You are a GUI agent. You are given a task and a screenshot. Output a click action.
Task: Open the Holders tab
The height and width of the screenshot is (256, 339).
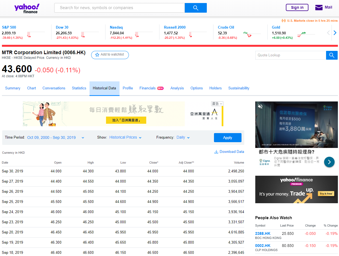pos(215,88)
